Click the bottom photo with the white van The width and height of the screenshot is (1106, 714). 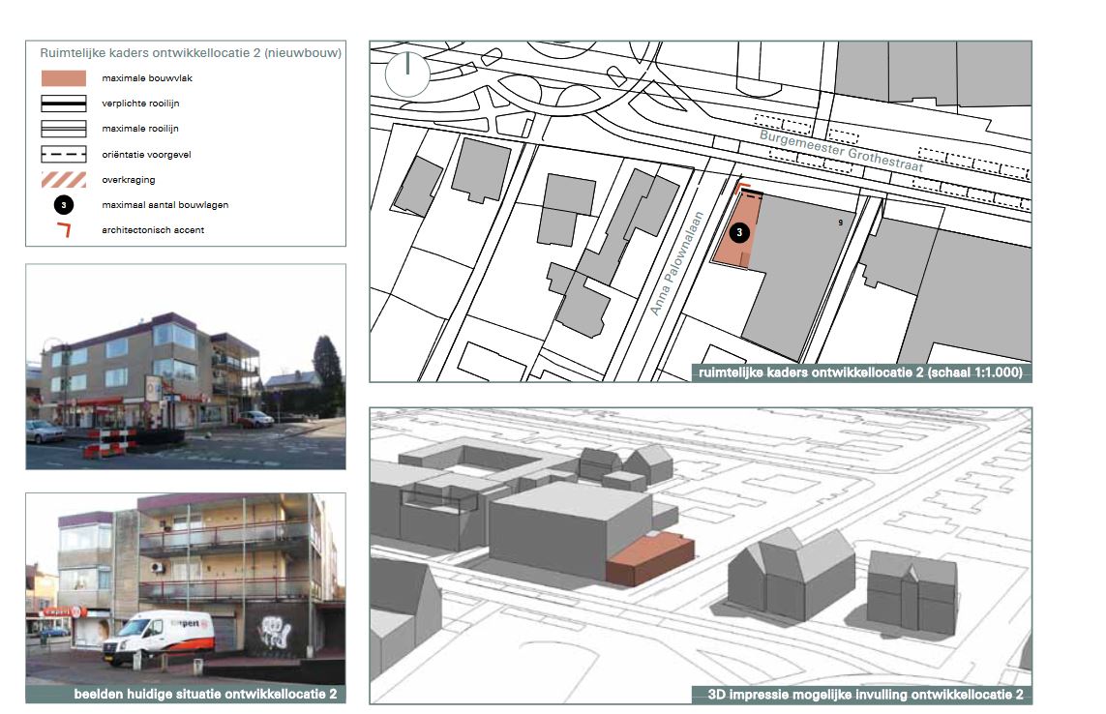click(186, 589)
